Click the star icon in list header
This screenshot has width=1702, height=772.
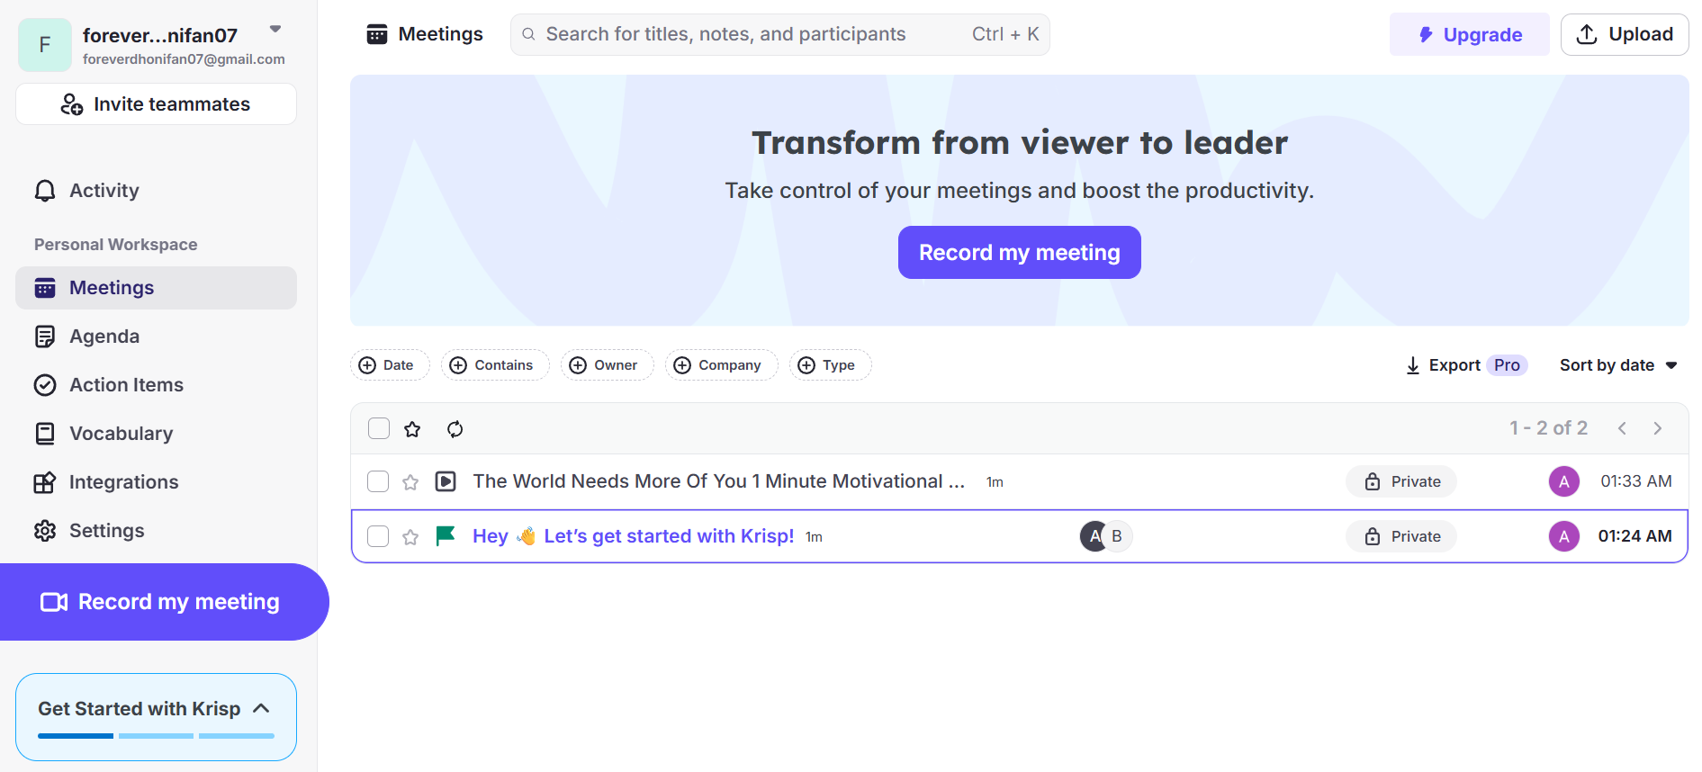coord(412,429)
